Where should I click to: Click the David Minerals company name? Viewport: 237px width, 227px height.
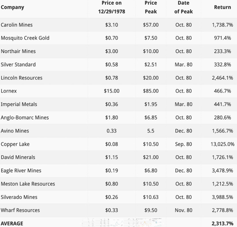pos(18,157)
